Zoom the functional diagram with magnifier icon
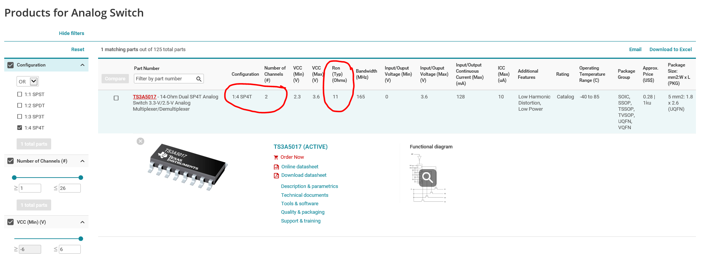The height and width of the screenshot is (256, 704). [427, 178]
